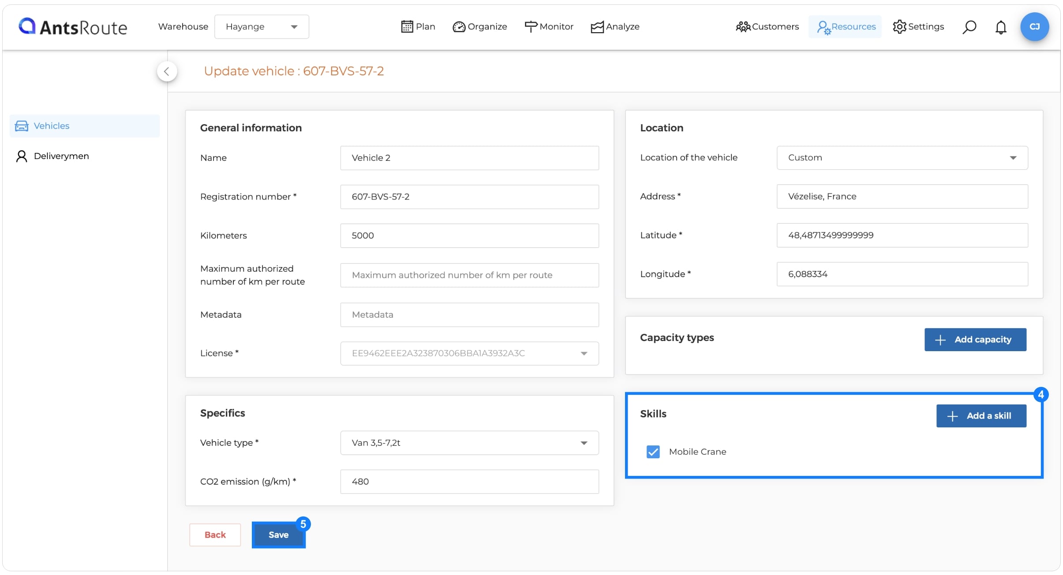1063x575 pixels.
Task: Open the Hayange warehouse dropdown
Action: [262, 26]
